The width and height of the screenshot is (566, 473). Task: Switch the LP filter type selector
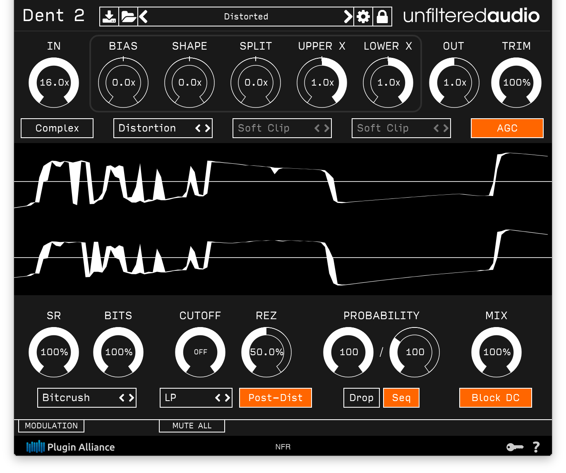[x=196, y=398]
